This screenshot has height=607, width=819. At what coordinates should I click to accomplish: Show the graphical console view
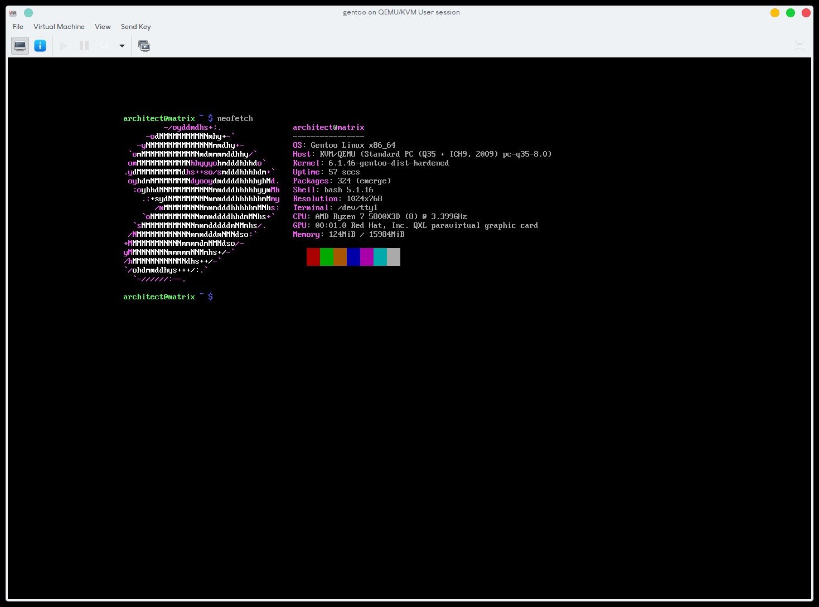click(x=20, y=46)
